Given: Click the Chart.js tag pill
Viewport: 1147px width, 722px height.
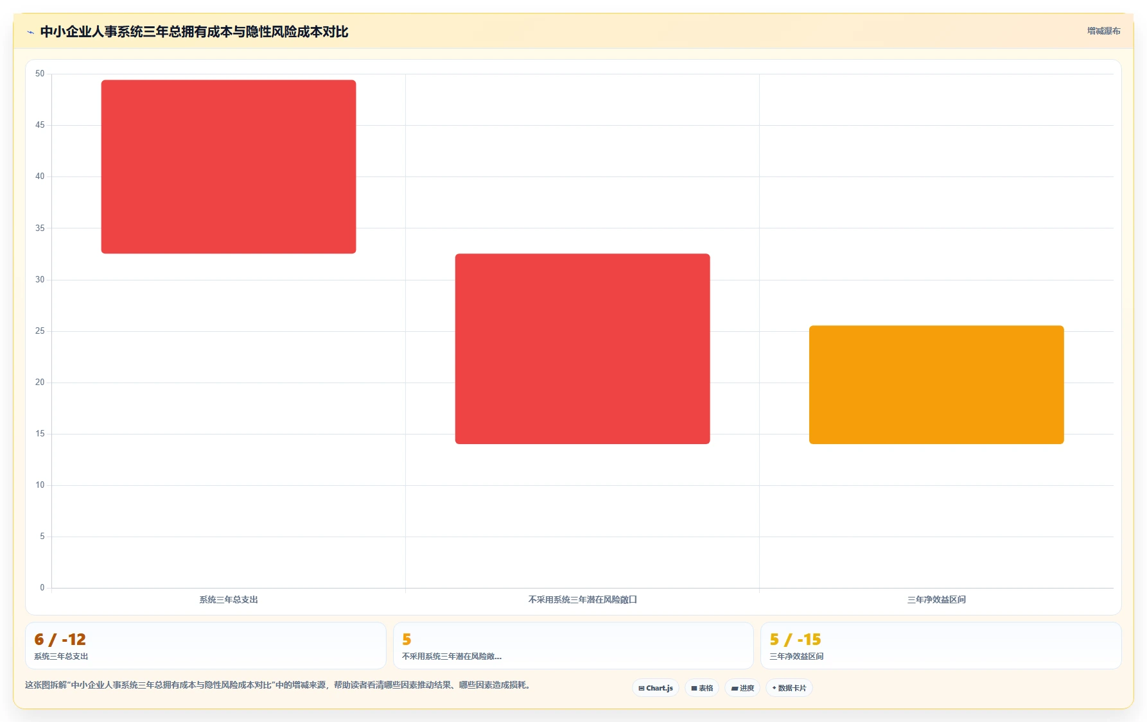Looking at the screenshot, I should pyautogui.click(x=656, y=688).
